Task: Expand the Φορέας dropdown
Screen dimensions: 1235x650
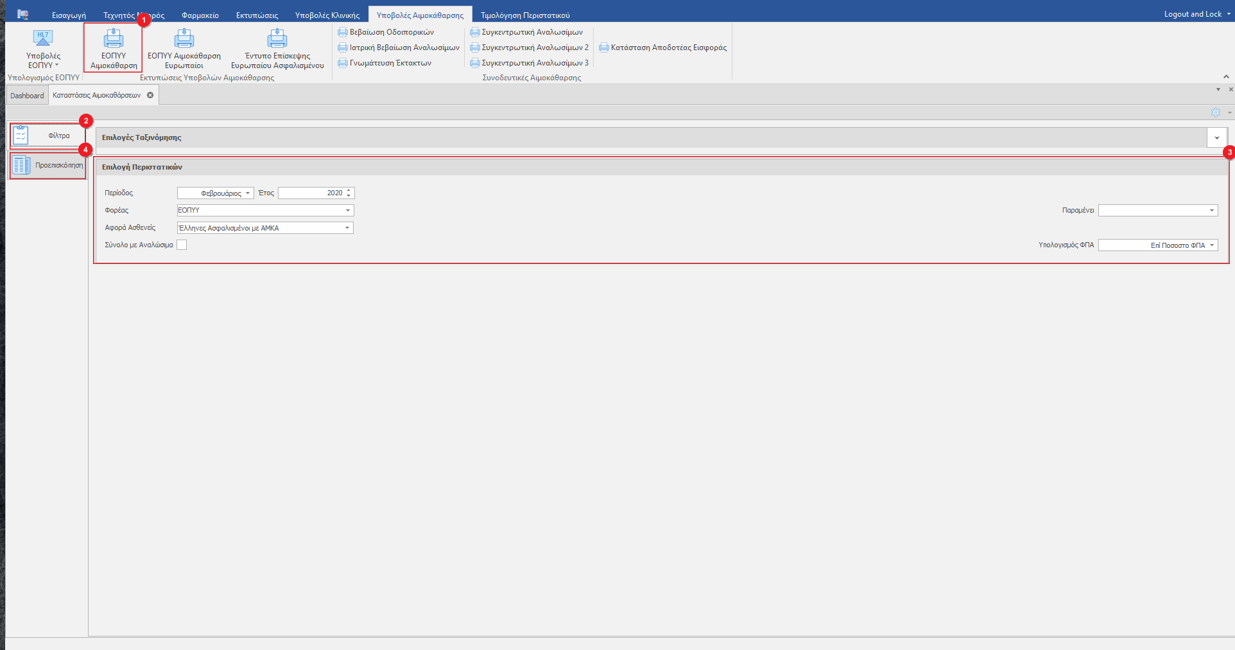Action: pos(348,211)
